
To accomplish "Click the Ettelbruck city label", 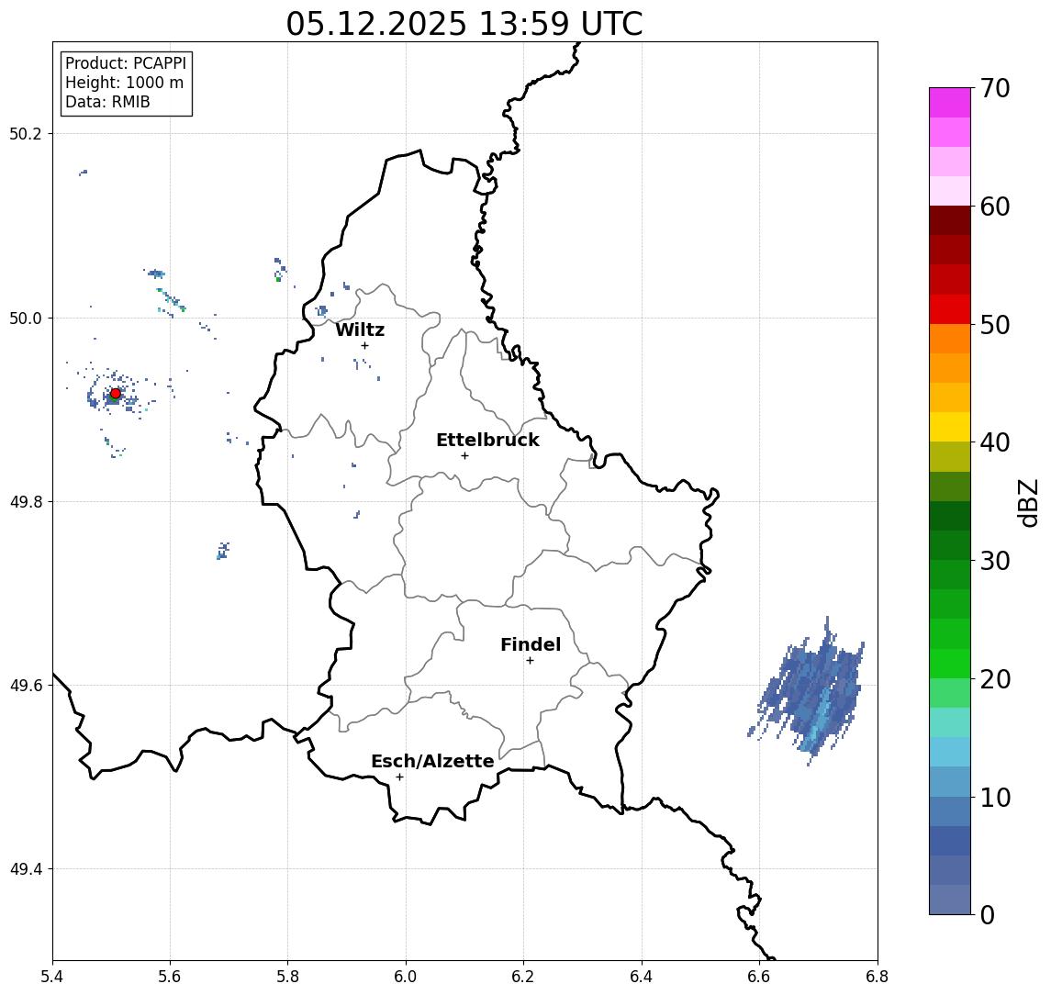I will pos(487,440).
